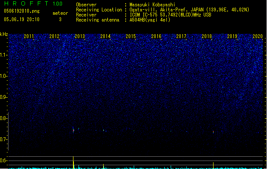The image size is (267, 169).
Task: Click the 2011 time marker
Action: [x=29, y=36]
